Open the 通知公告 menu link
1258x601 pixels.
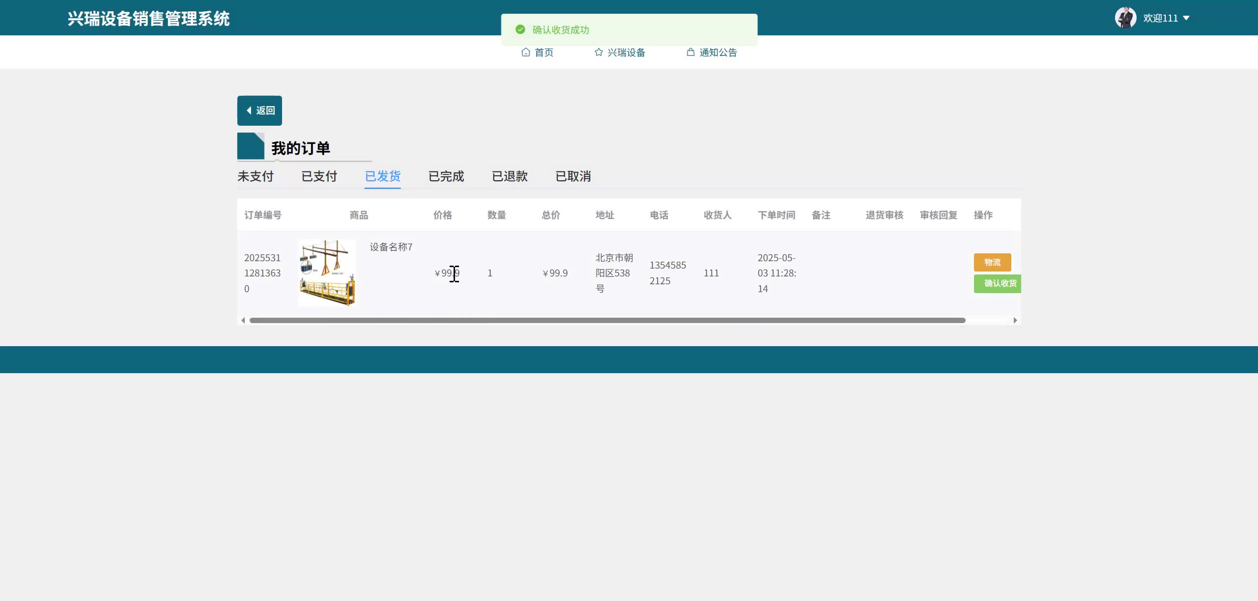coord(717,53)
